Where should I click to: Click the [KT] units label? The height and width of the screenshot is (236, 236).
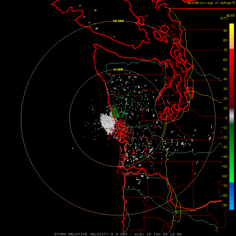224,18
